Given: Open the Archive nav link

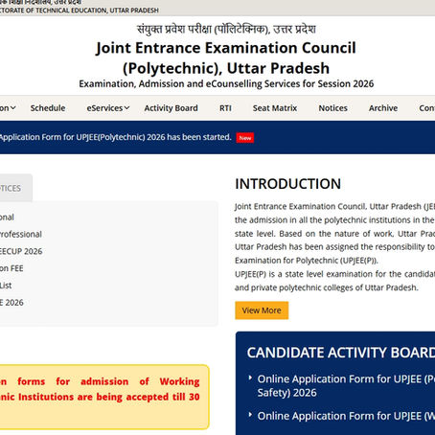Looking at the screenshot, I should tap(383, 108).
